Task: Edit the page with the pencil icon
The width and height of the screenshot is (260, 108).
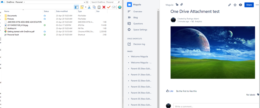Action: 230,5
